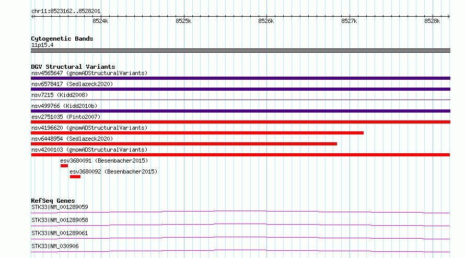Select the Cytogenetic Bands track title
The image size is (465, 258).
[x=62, y=39]
